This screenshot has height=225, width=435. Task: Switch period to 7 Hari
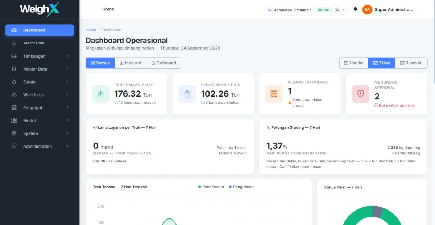tap(382, 63)
